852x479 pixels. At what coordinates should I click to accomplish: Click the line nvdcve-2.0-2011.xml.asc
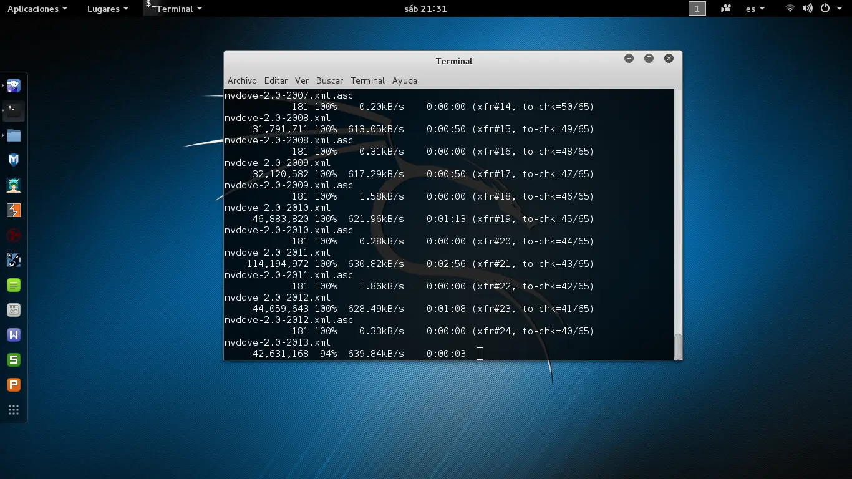tap(289, 275)
